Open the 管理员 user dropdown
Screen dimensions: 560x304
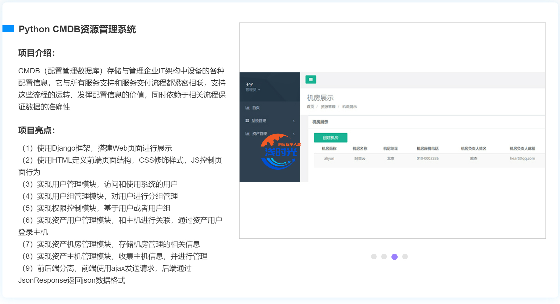253,90
